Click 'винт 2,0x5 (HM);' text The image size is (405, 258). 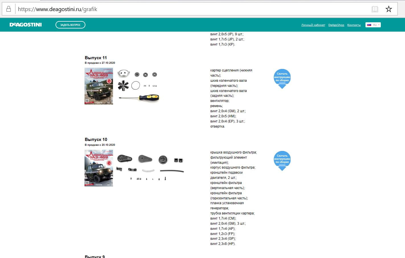tap(223, 116)
